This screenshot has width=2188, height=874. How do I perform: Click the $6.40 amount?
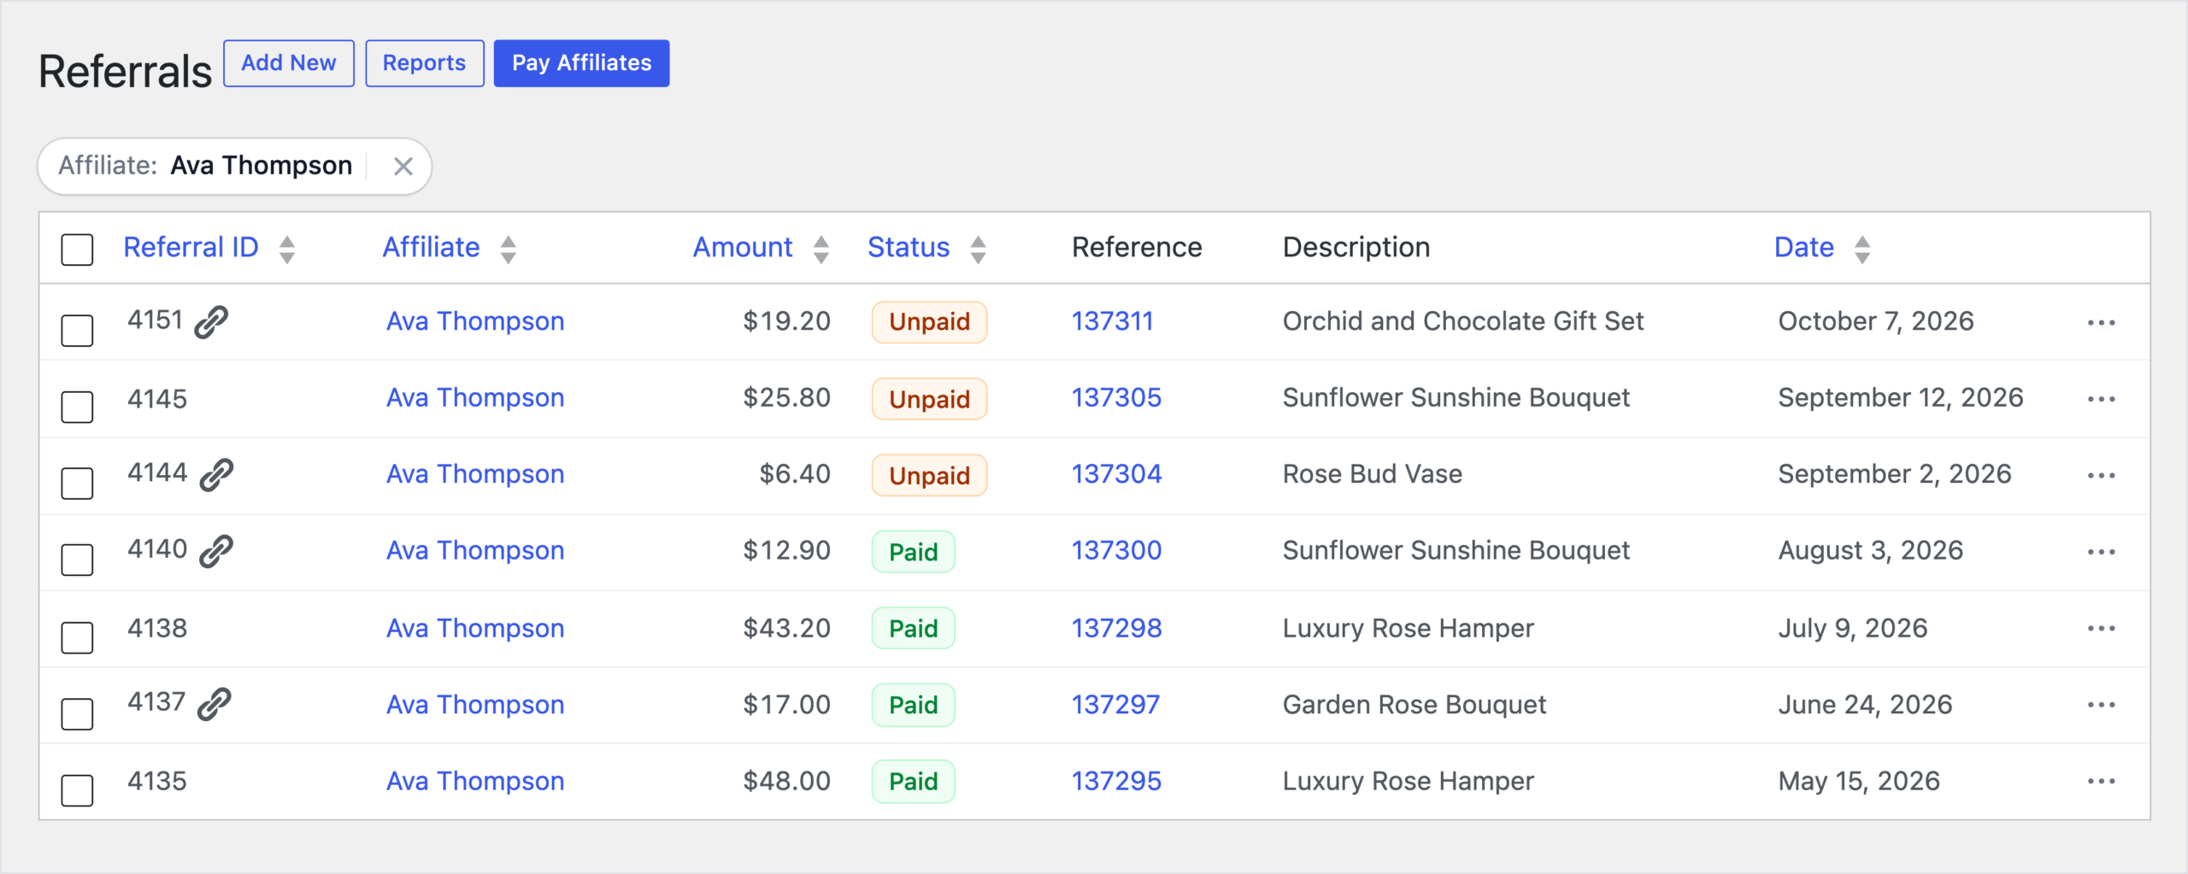[795, 474]
